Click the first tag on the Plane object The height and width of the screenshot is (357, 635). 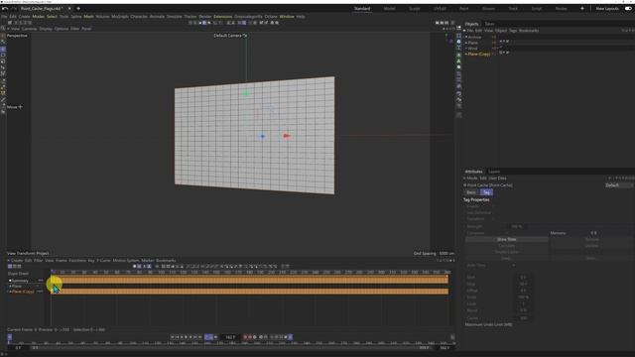click(501, 42)
